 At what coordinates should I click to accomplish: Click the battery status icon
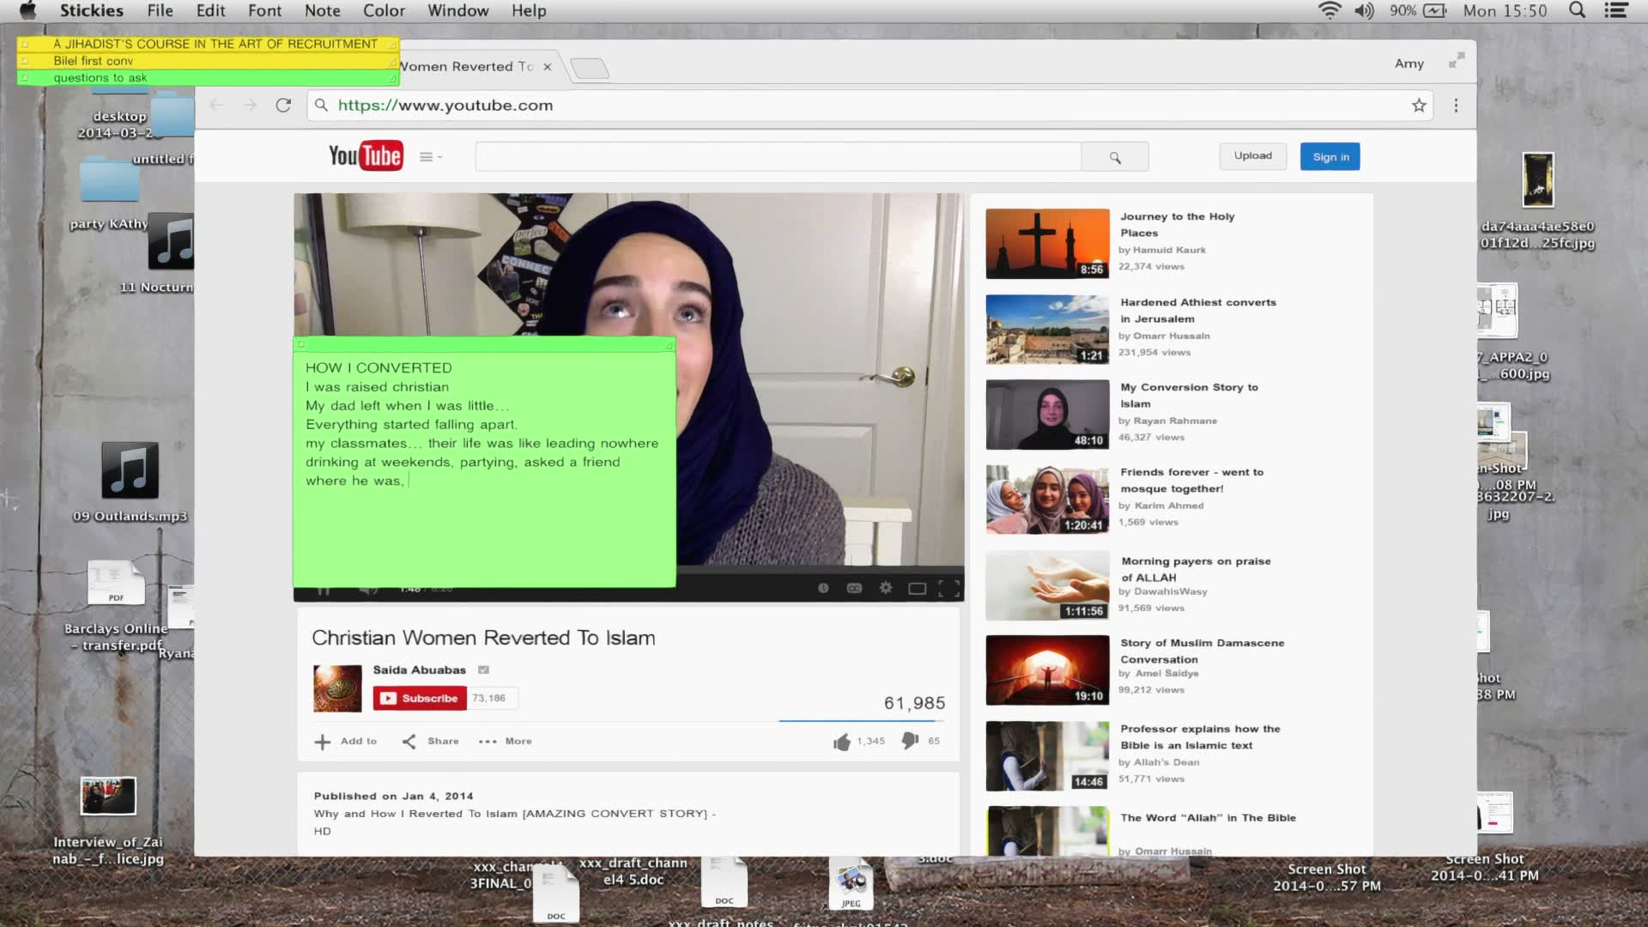tap(1435, 10)
